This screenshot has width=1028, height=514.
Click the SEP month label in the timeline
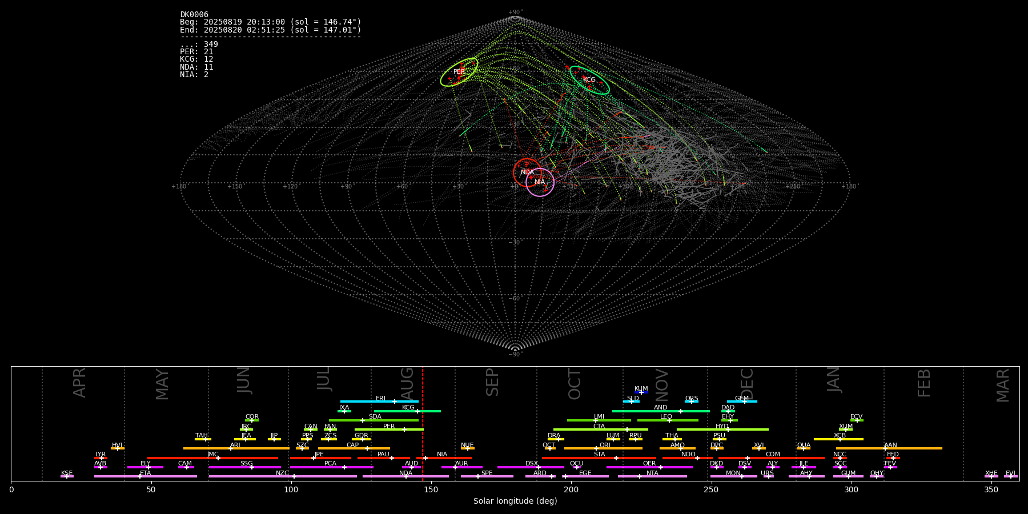(492, 382)
